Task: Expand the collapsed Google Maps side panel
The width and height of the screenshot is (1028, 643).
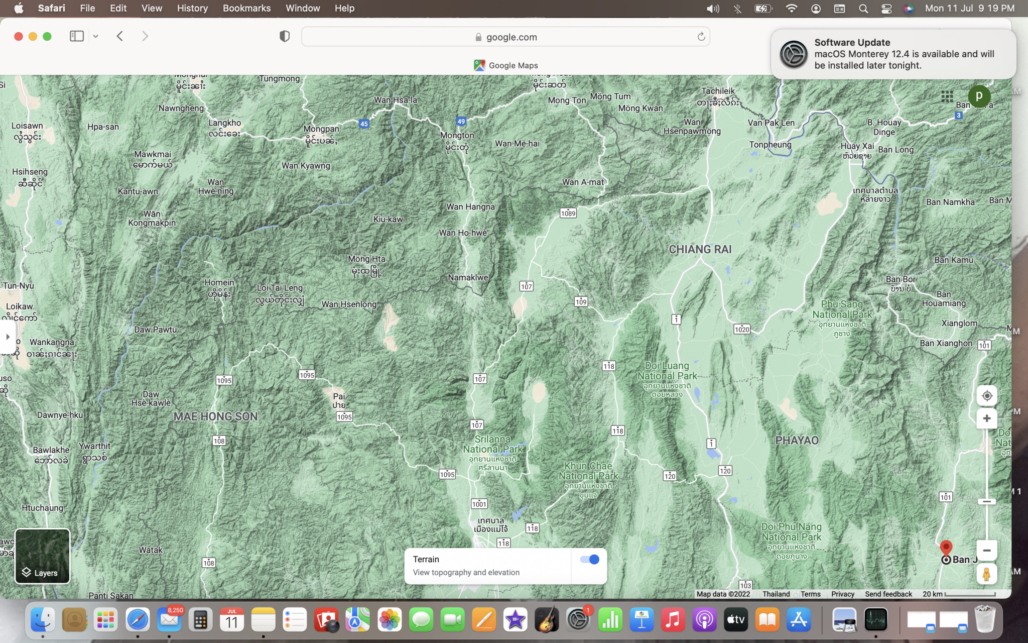Action: [x=8, y=337]
